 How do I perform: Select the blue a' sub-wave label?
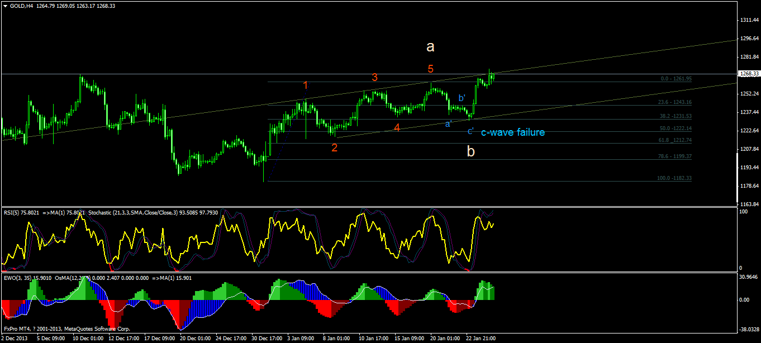[x=448, y=124]
